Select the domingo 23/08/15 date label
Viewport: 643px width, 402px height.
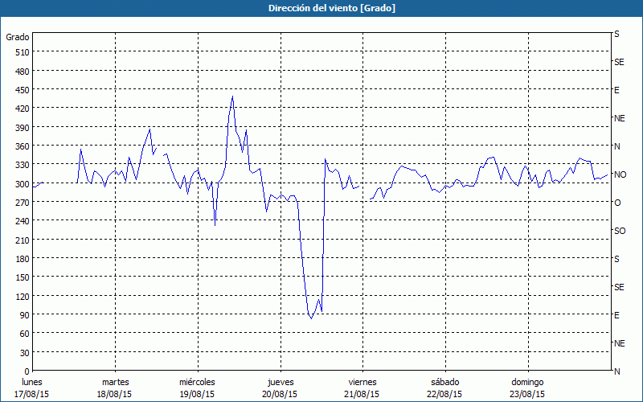(x=527, y=388)
